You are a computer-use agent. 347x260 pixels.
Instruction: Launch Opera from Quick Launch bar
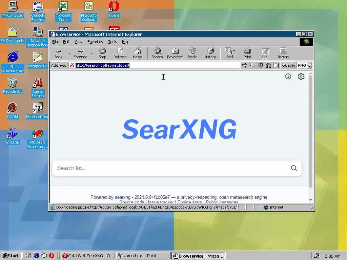click(x=52, y=256)
